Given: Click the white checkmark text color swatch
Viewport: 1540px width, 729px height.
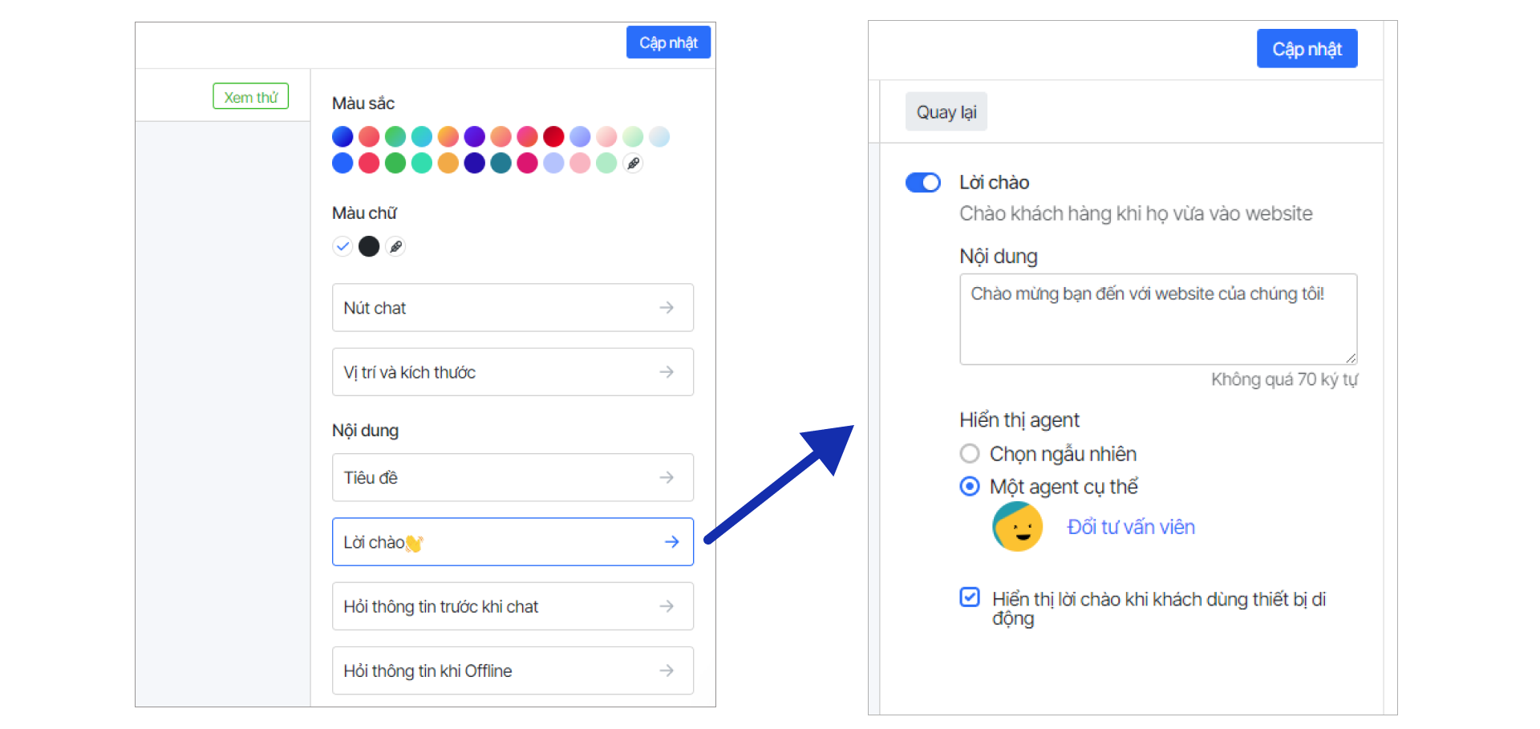Looking at the screenshot, I should pos(342,247).
